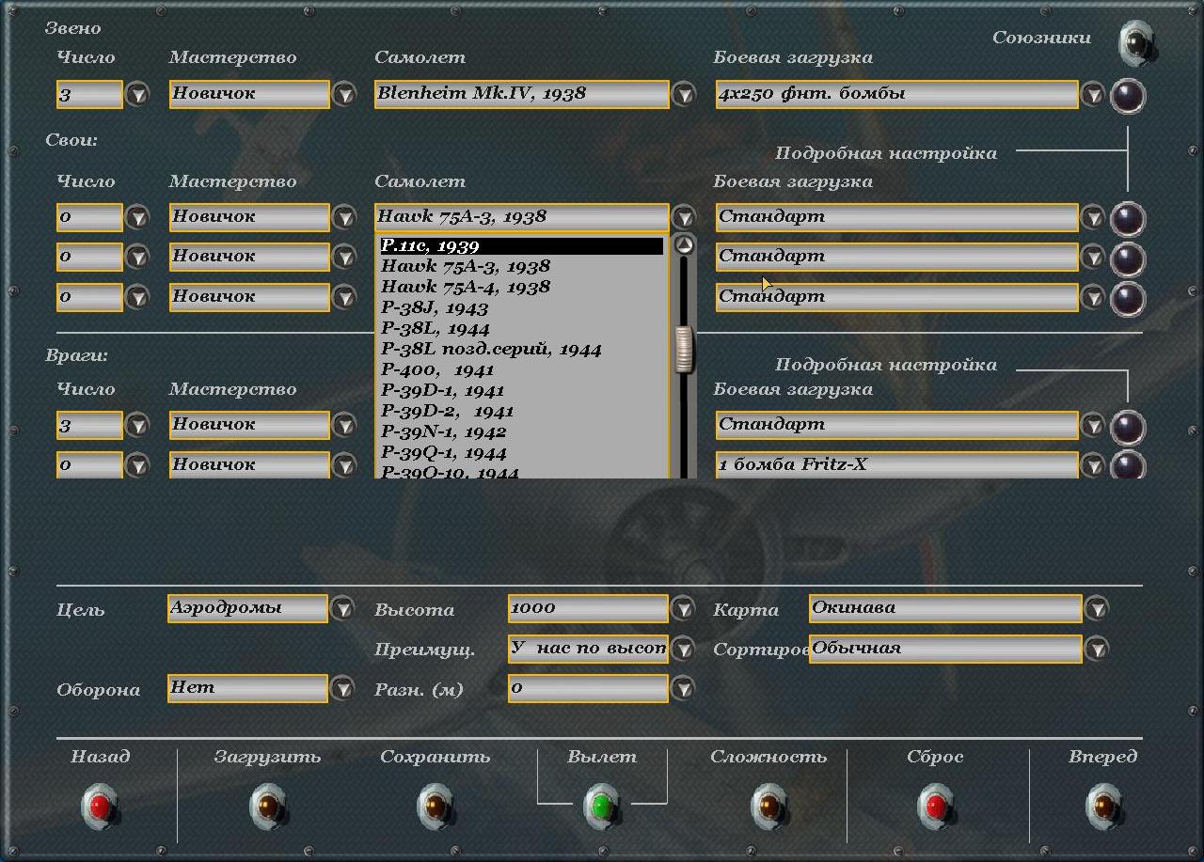Choose Hawk 75A-4, 1938 in the list
Screen dimensions: 1204x862
tap(522, 288)
